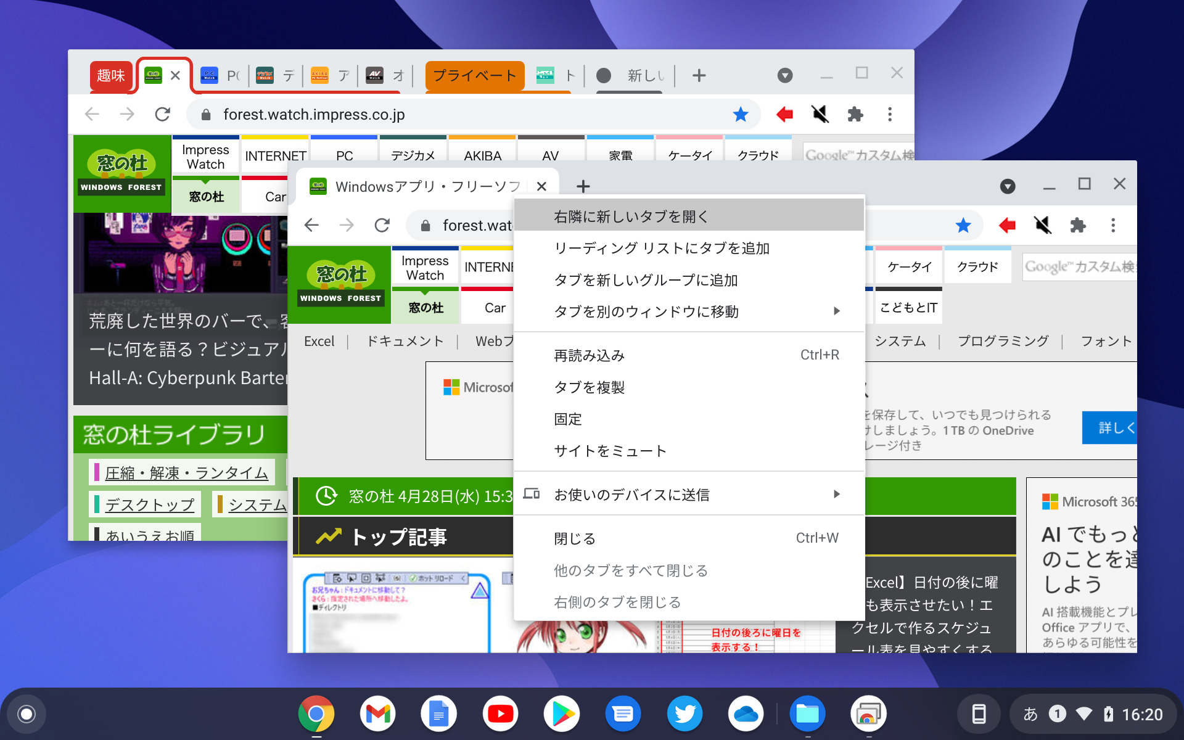1184x740 pixels.
Task: Open the tab search chevron menu
Action: (x=1008, y=186)
